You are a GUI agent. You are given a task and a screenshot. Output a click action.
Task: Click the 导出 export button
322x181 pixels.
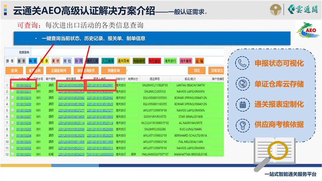click(196, 70)
